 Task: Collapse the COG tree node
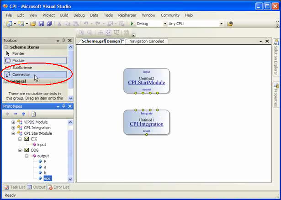(x=20, y=150)
